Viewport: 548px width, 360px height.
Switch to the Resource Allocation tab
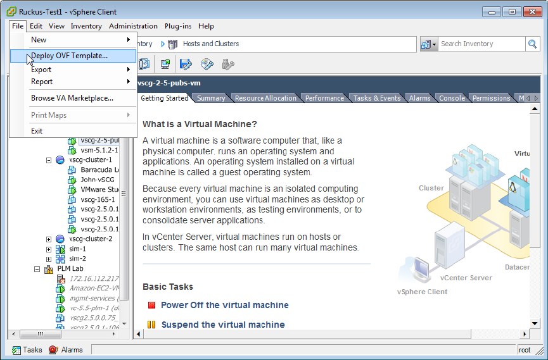[x=265, y=98]
